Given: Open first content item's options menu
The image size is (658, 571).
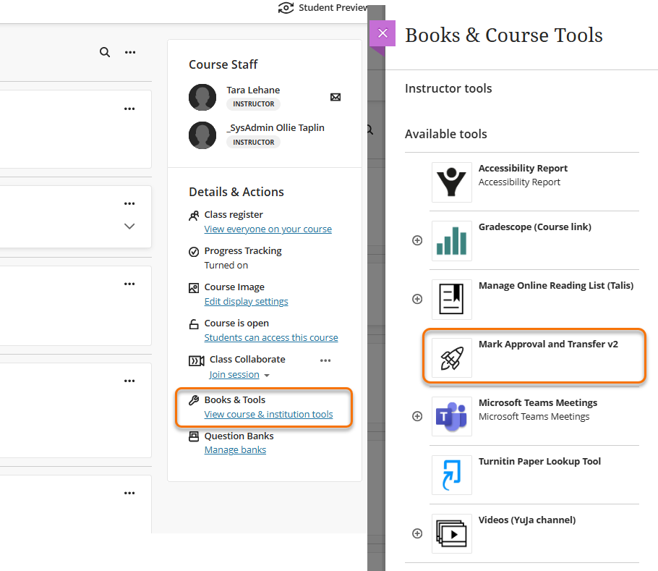Looking at the screenshot, I should tap(129, 109).
